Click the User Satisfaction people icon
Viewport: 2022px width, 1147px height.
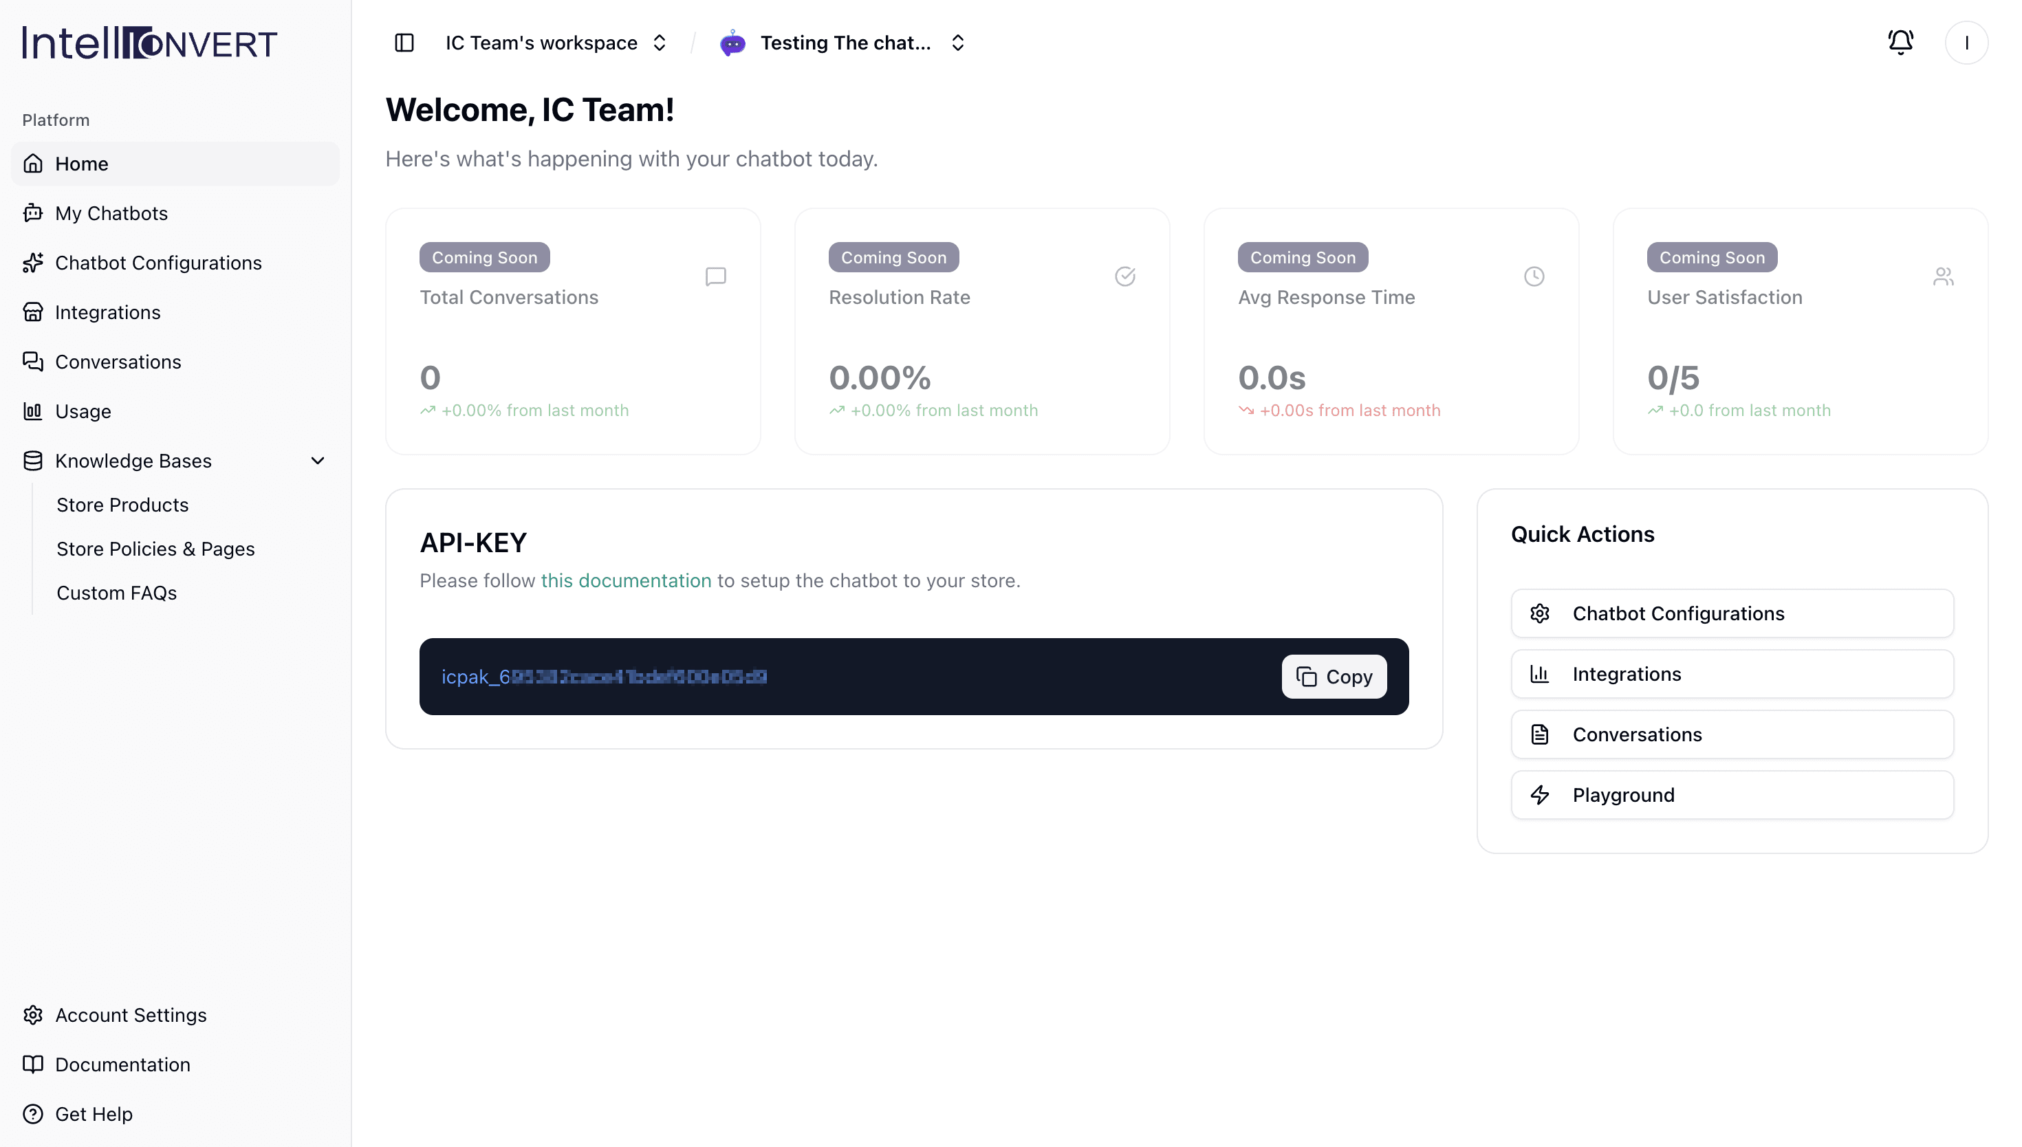coord(1943,276)
